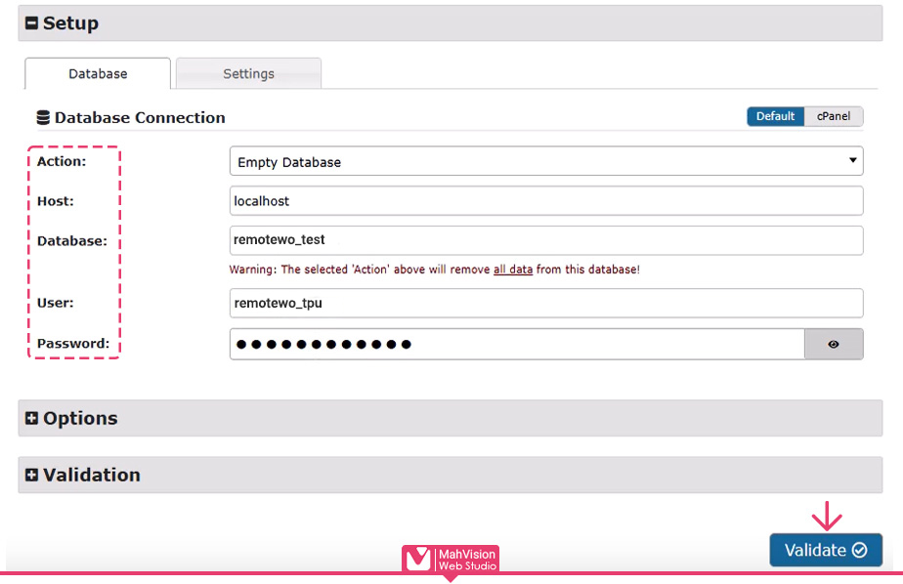Click the Database Connection heading
This screenshot has width=903, height=584.
pyautogui.click(x=140, y=118)
